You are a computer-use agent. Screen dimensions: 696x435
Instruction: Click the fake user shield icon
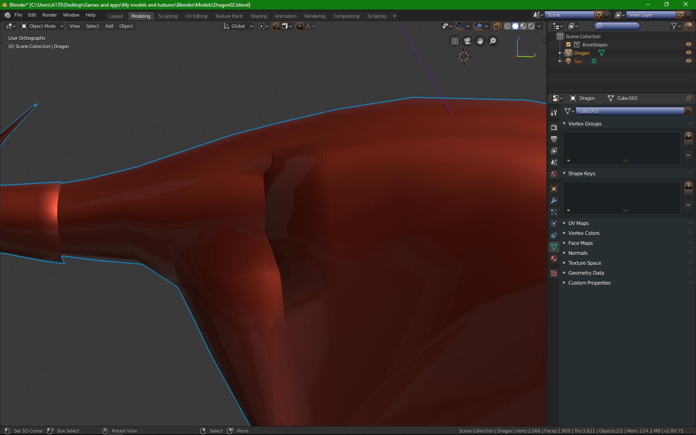click(688, 111)
